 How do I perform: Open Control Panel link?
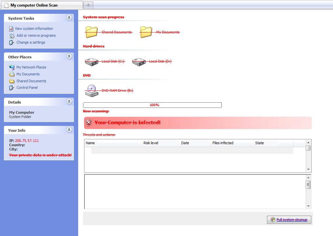(27, 88)
